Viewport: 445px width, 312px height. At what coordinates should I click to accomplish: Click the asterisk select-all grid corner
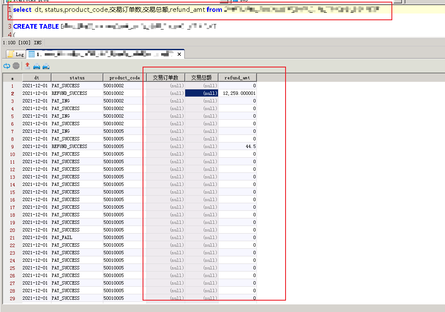pos(12,78)
